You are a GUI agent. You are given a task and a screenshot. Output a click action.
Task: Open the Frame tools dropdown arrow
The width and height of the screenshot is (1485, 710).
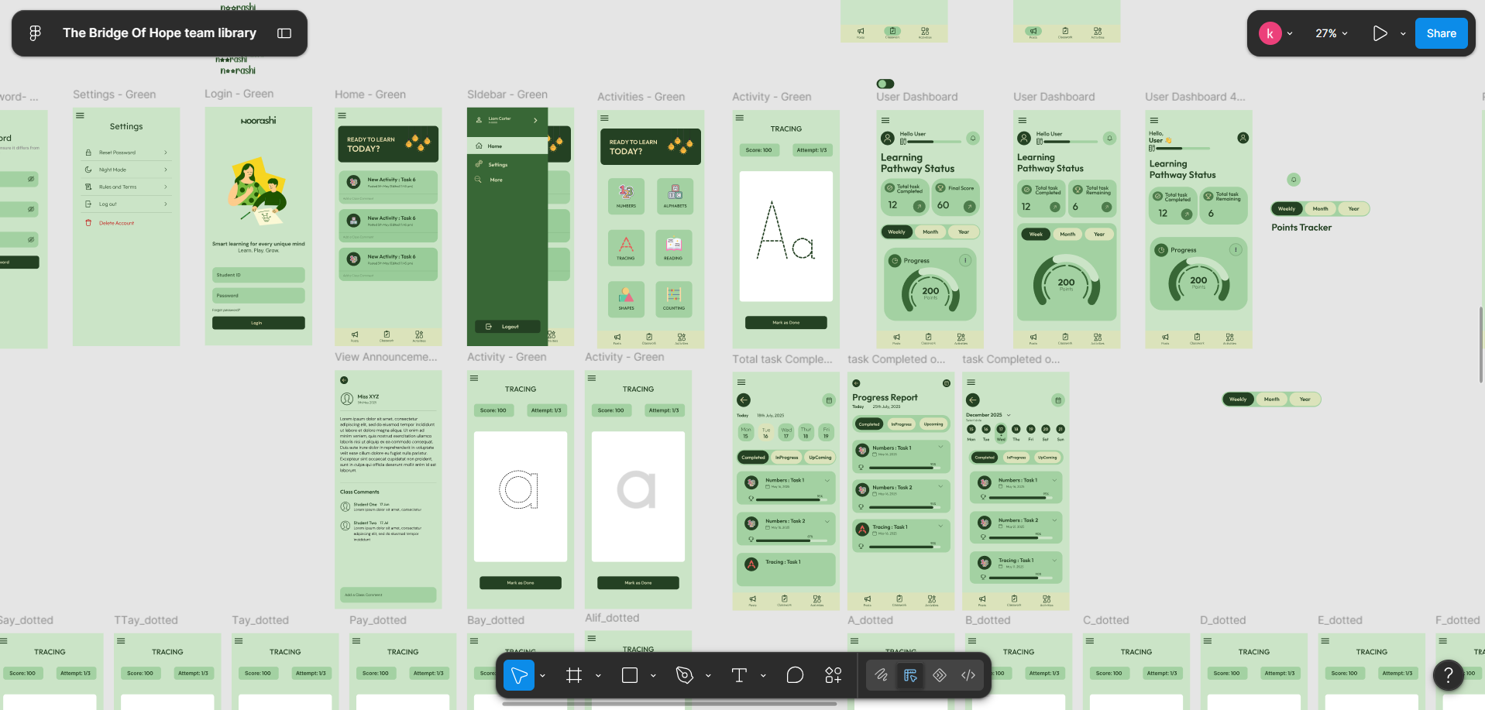(598, 676)
